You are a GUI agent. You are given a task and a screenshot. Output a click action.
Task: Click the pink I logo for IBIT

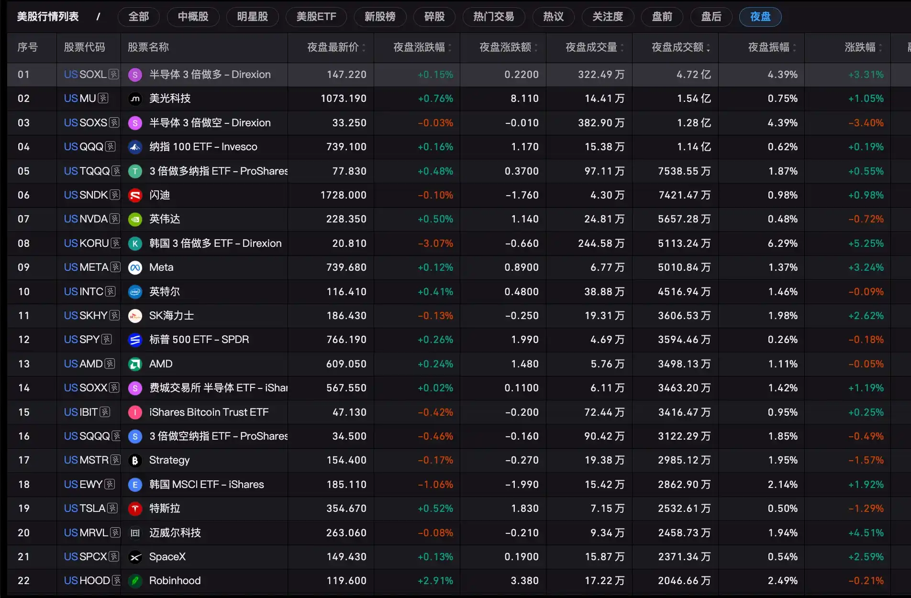135,412
